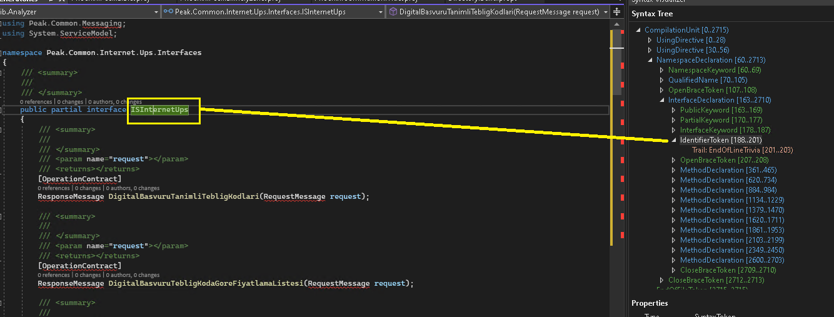Screen dimensions: 834x317
Task: Select the OpenBraceToken [107..108) tree row
Action: pyautogui.click(x=714, y=90)
